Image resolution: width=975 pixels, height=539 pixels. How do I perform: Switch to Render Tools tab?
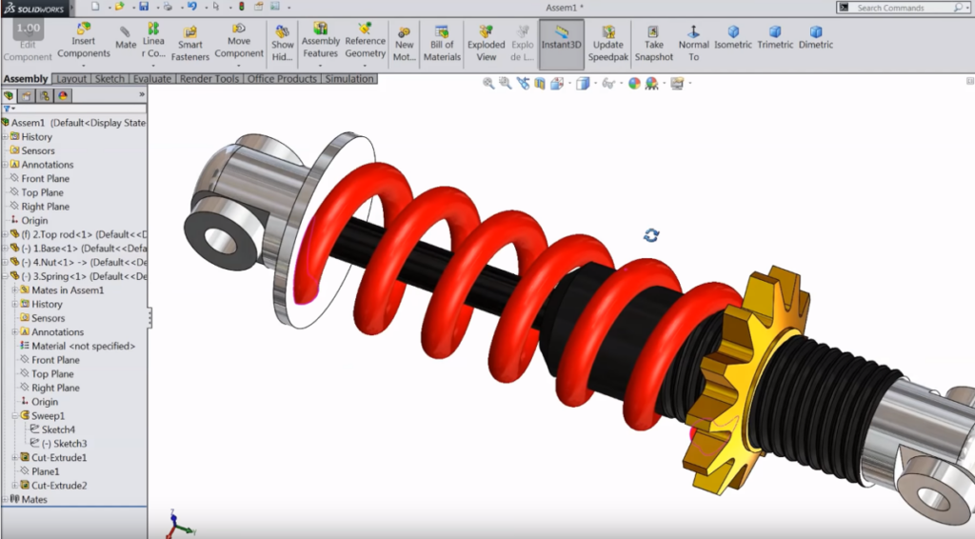tap(209, 79)
